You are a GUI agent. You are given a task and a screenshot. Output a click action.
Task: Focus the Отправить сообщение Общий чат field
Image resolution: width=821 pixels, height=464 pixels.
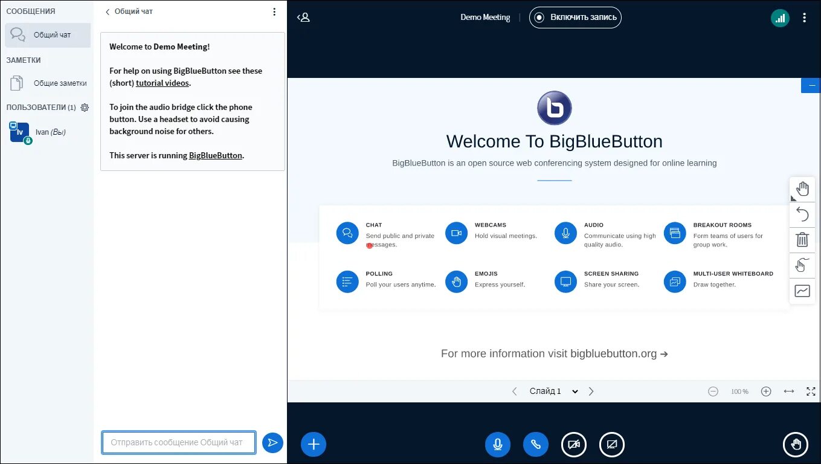(179, 442)
